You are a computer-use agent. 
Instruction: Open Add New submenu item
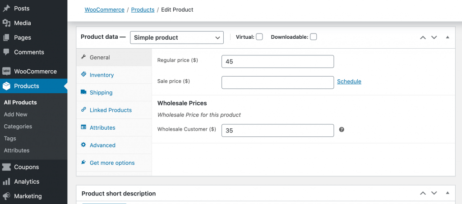pyautogui.click(x=16, y=114)
